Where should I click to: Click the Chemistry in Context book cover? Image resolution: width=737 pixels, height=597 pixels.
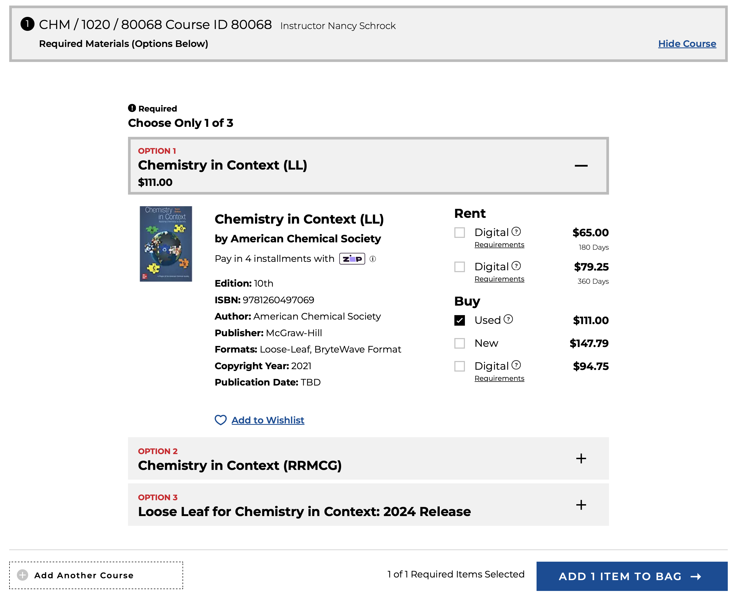[x=166, y=244]
